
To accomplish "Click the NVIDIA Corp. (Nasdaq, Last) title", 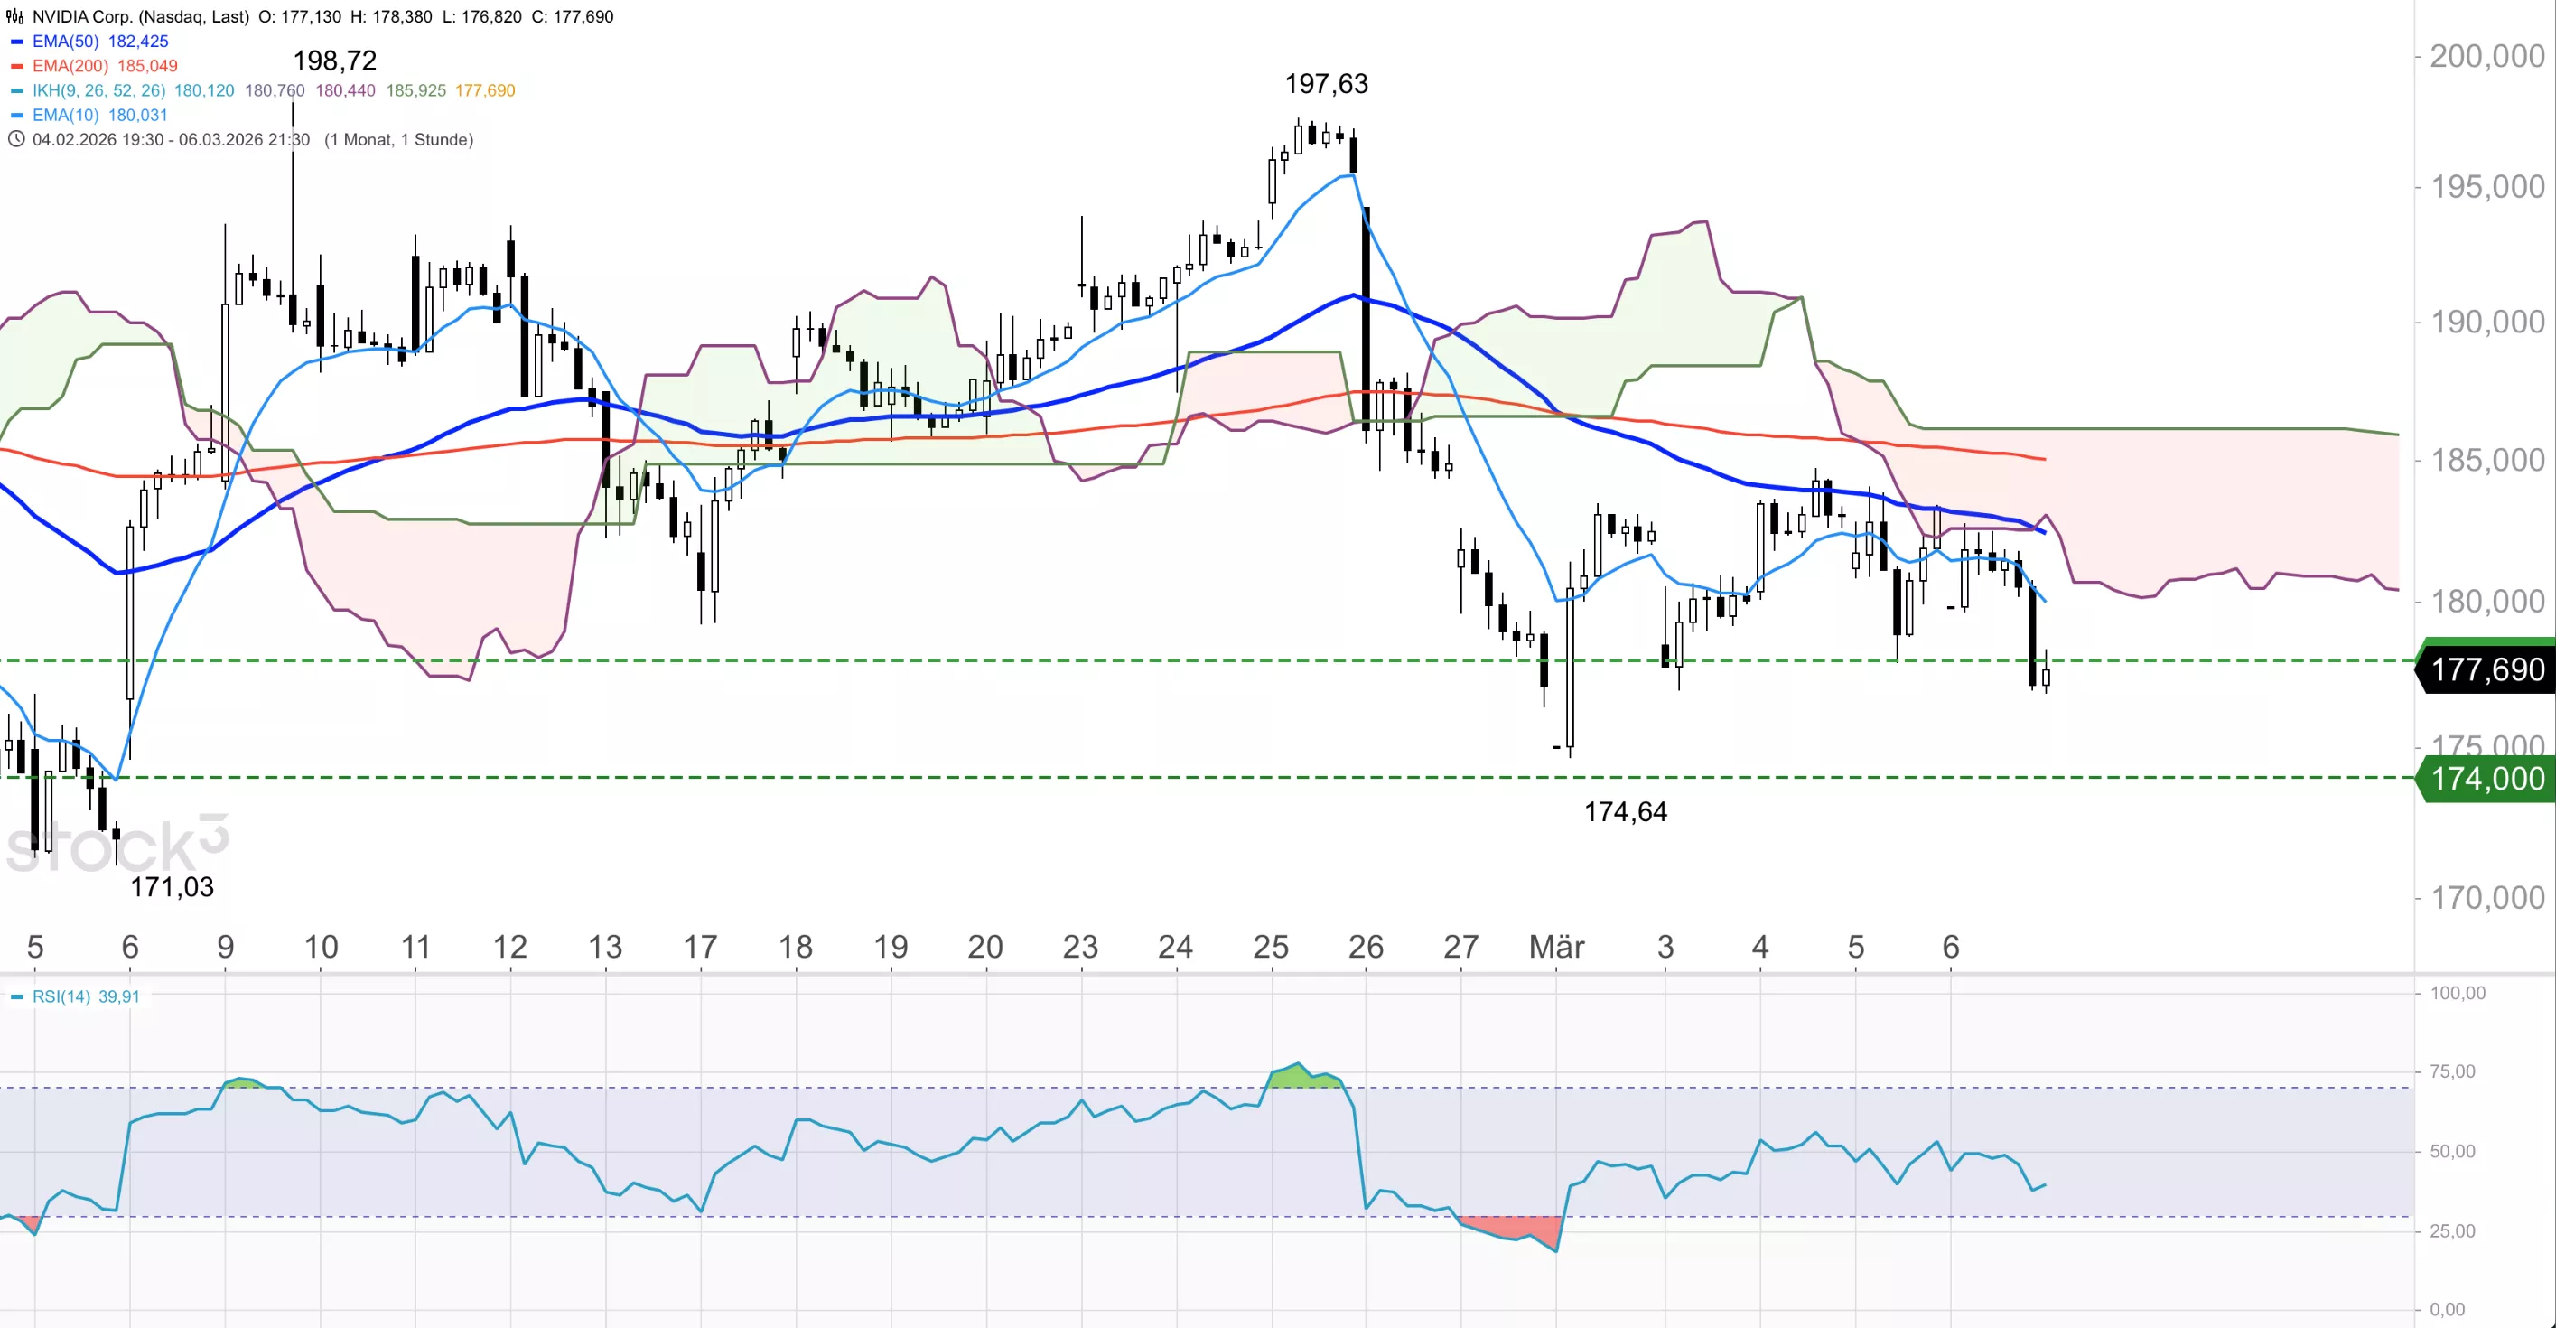I will click(140, 17).
